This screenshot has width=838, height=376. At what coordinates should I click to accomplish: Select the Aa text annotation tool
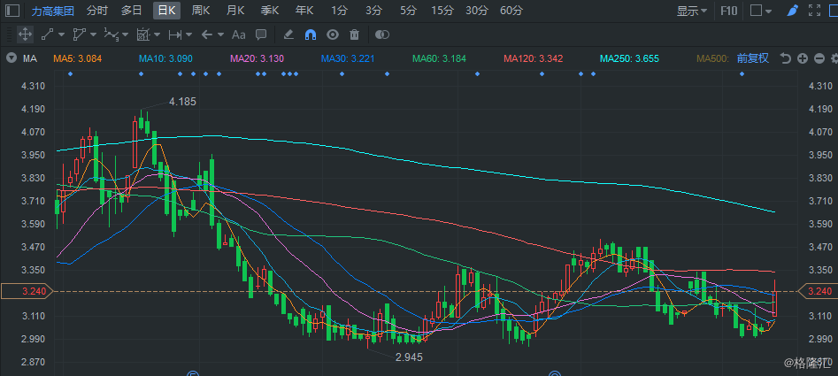238,35
